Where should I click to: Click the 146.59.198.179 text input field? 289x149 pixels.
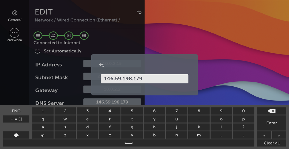tap(144, 79)
